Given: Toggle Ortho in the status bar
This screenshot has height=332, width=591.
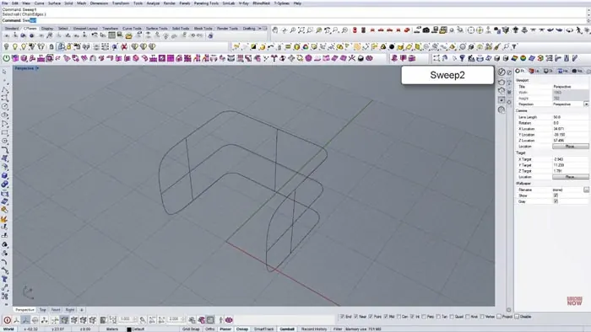Looking at the screenshot, I should (210, 329).
